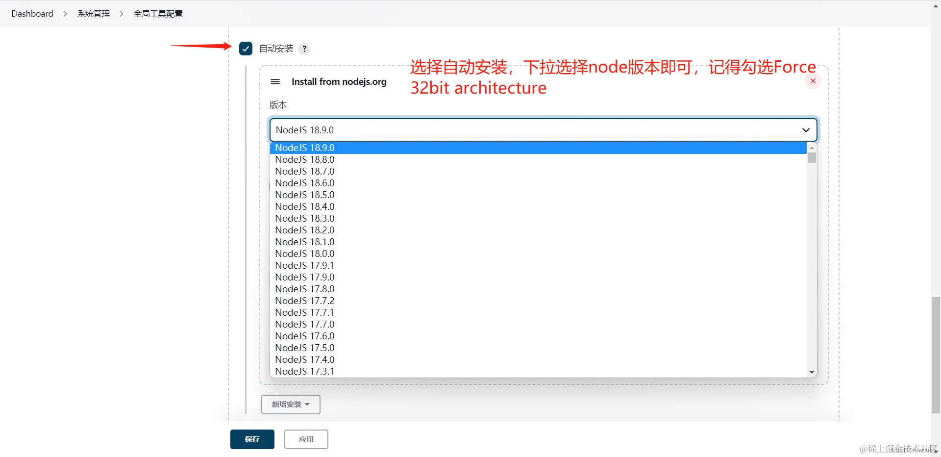941x457 pixels.
Task: Click the 应用 apply button
Action: click(x=306, y=439)
